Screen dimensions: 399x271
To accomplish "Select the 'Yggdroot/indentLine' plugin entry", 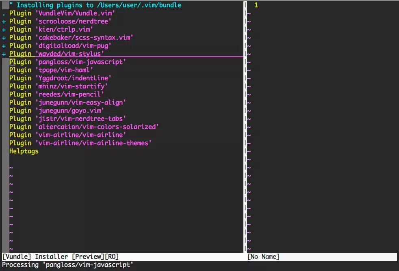I will point(60,78).
